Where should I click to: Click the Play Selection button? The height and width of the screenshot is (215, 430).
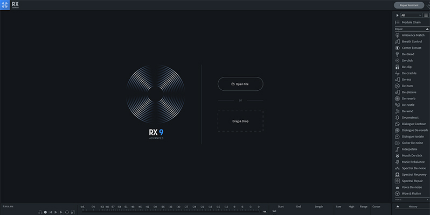pyautogui.click(x=61, y=212)
